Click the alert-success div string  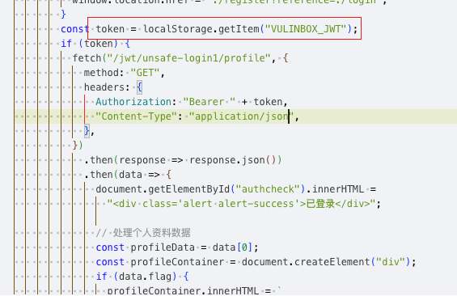click(x=241, y=204)
